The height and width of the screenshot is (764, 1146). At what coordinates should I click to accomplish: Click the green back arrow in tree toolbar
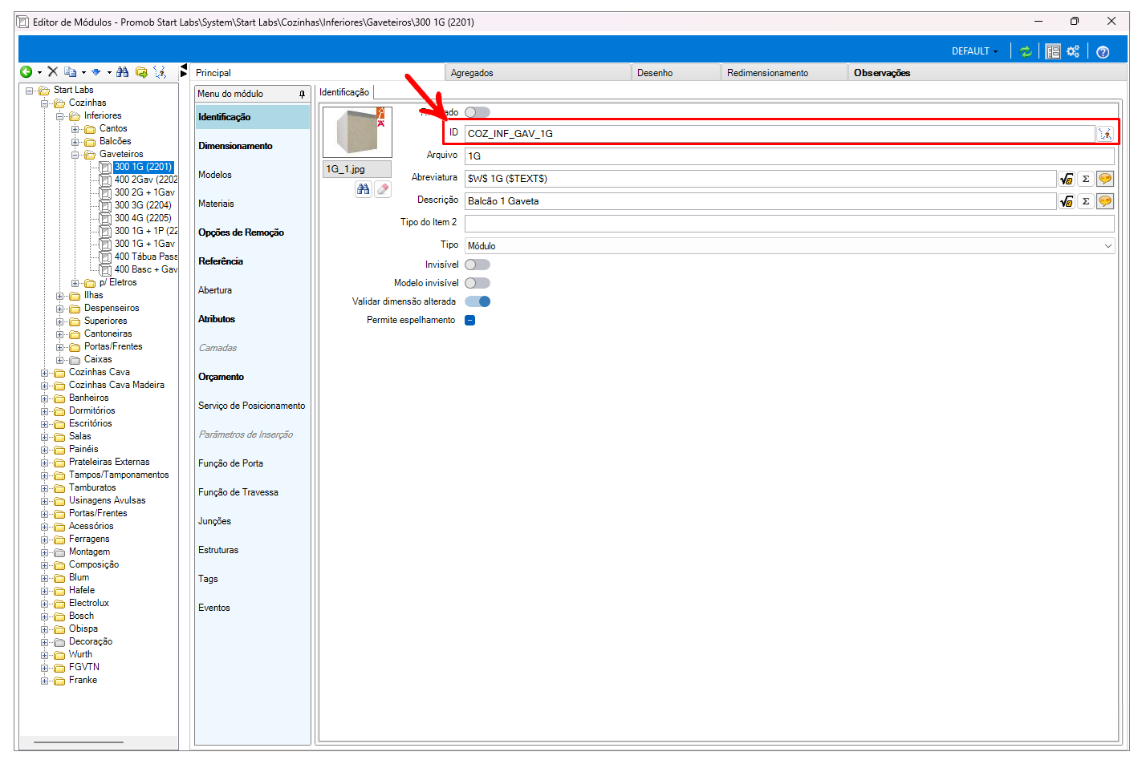click(x=26, y=72)
